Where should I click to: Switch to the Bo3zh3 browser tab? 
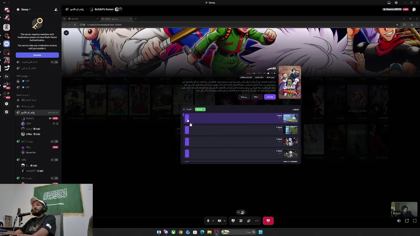click(116, 19)
